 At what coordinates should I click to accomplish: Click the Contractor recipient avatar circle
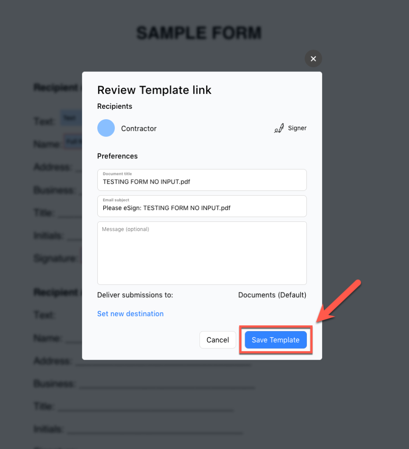[106, 128]
